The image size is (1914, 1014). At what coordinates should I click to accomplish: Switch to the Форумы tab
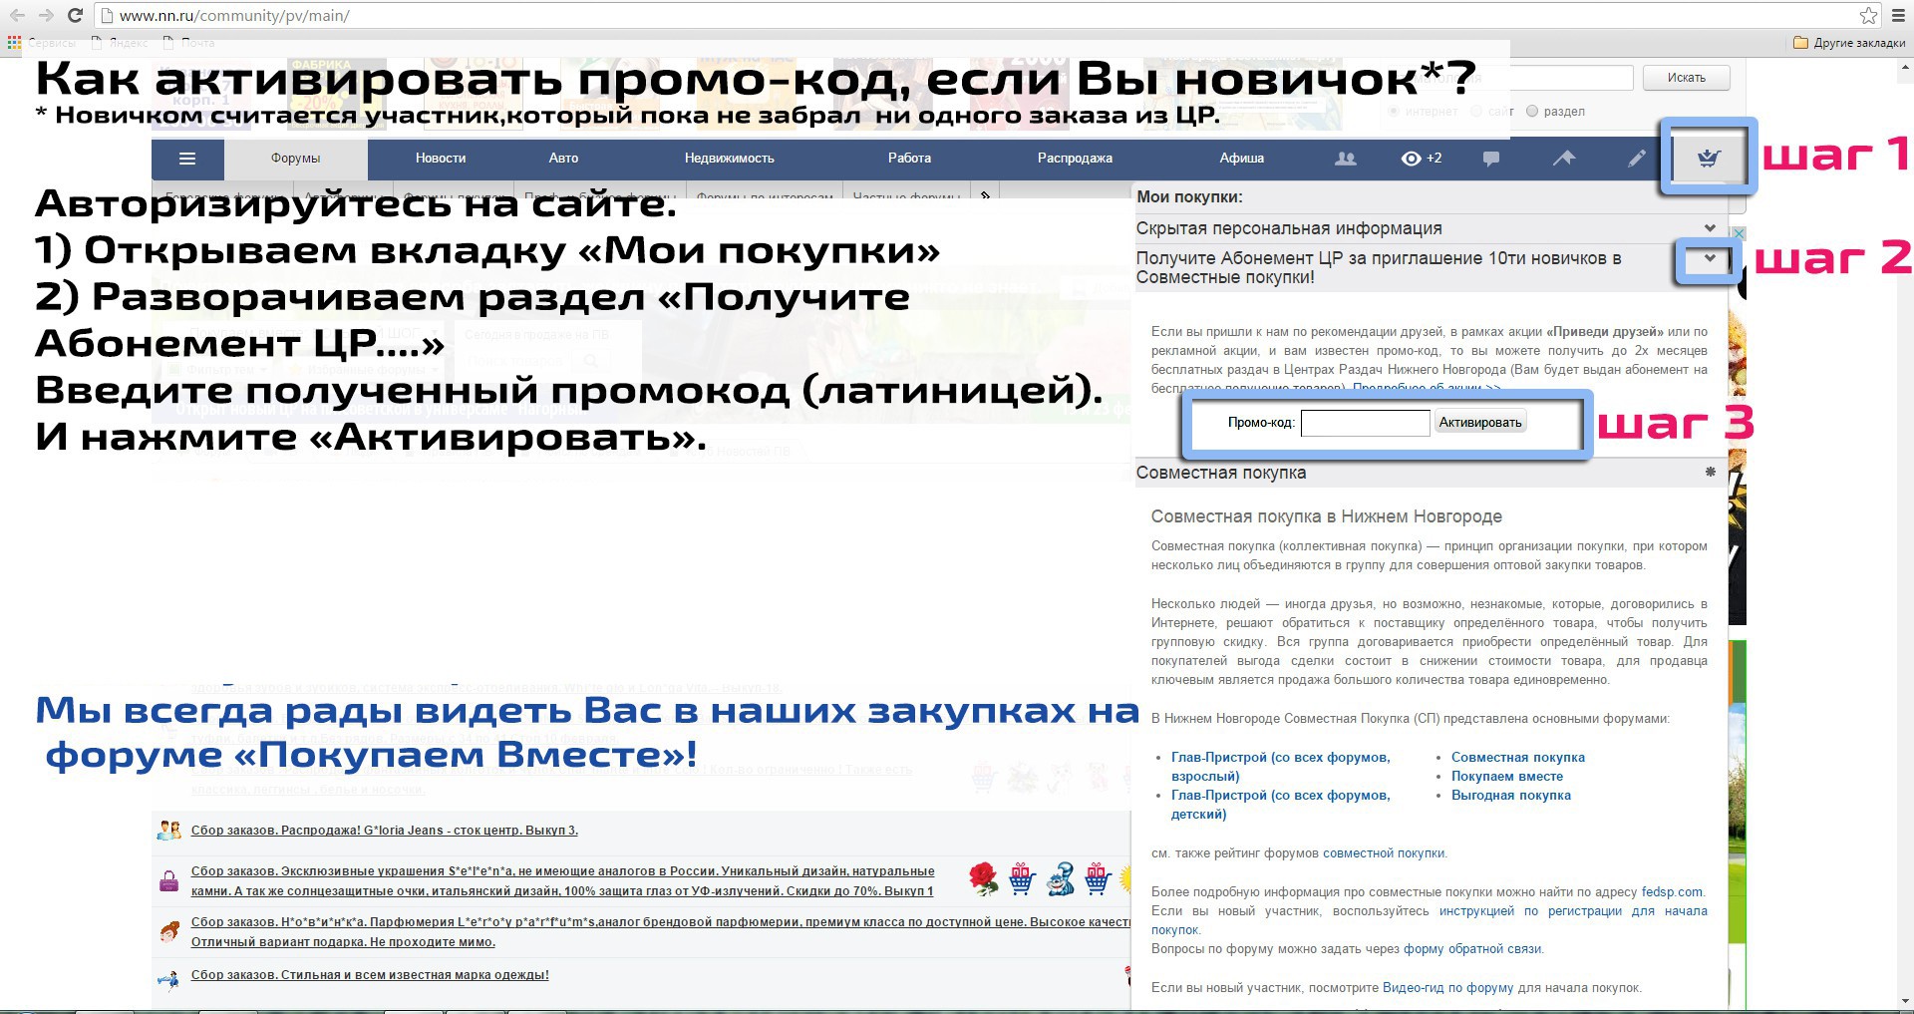click(x=295, y=159)
